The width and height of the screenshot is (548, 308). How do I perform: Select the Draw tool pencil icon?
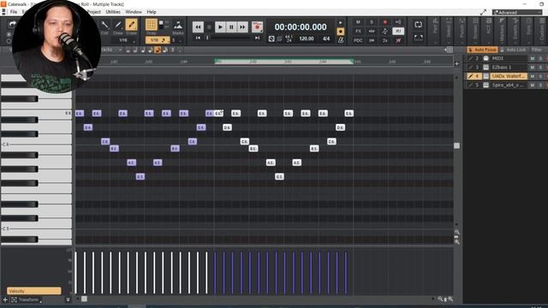118,25
